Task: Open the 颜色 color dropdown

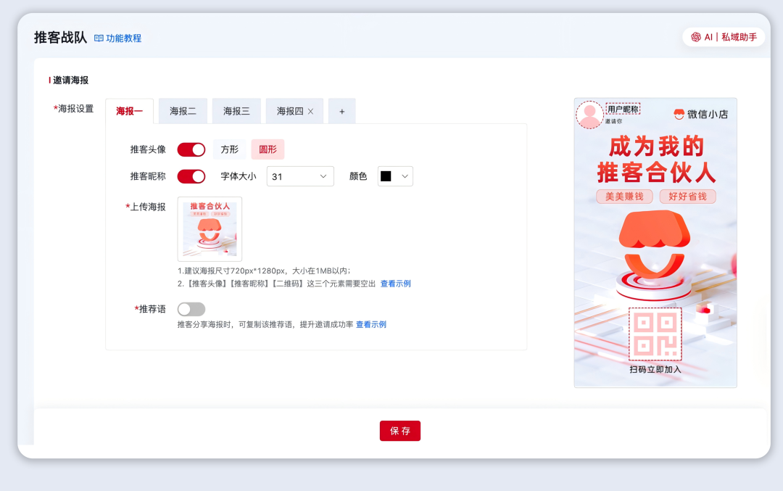Action: (x=394, y=176)
